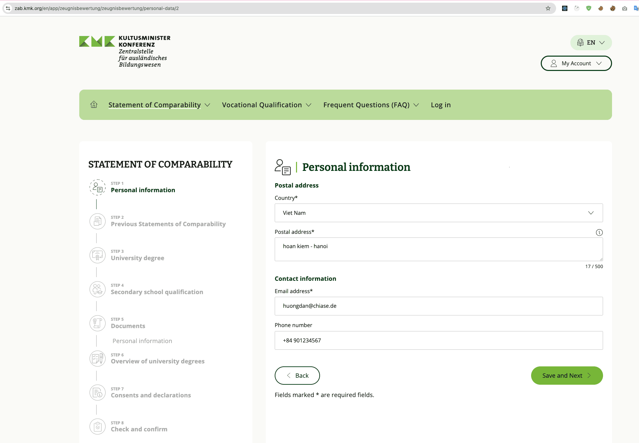The width and height of the screenshot is (639, 443).
Task: Click the home icon in the navigation bar
Action: click(x=94, y=104)
